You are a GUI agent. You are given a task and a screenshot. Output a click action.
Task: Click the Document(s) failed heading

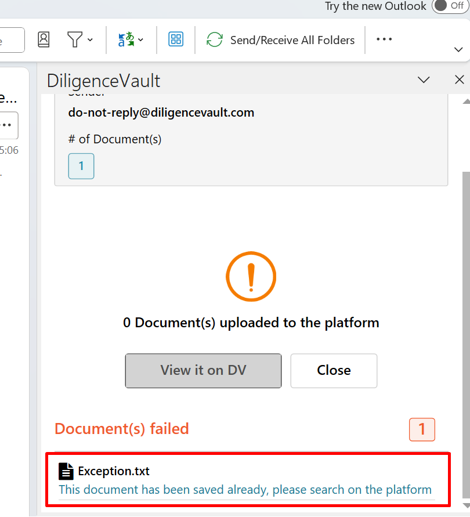point(122,429)
